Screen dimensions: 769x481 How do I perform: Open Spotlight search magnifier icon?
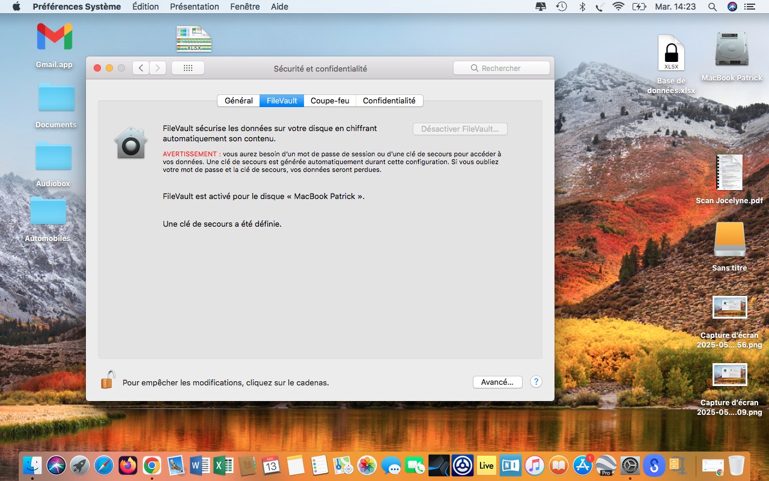pyautogui.click(x=713, y=7)
